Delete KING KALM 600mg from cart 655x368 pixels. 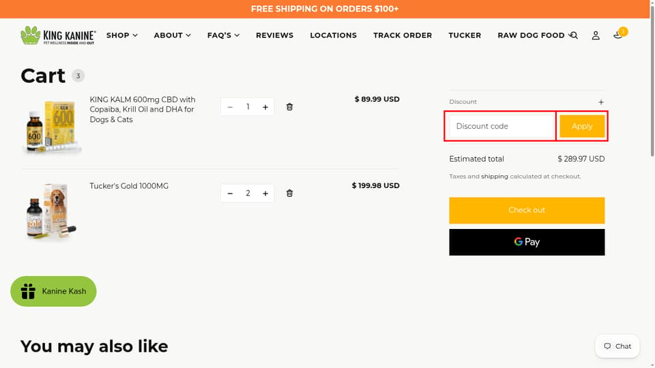point(289,107)
